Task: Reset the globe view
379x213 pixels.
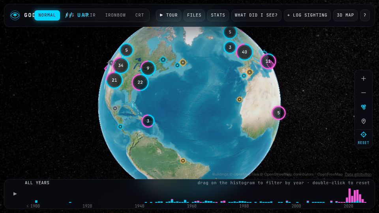Action: tap(364, 138)
